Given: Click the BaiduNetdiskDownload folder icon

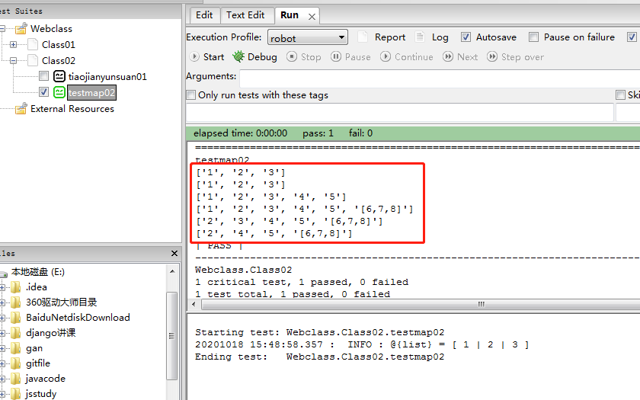Looking at the screenshot, I should coord(15,318).
